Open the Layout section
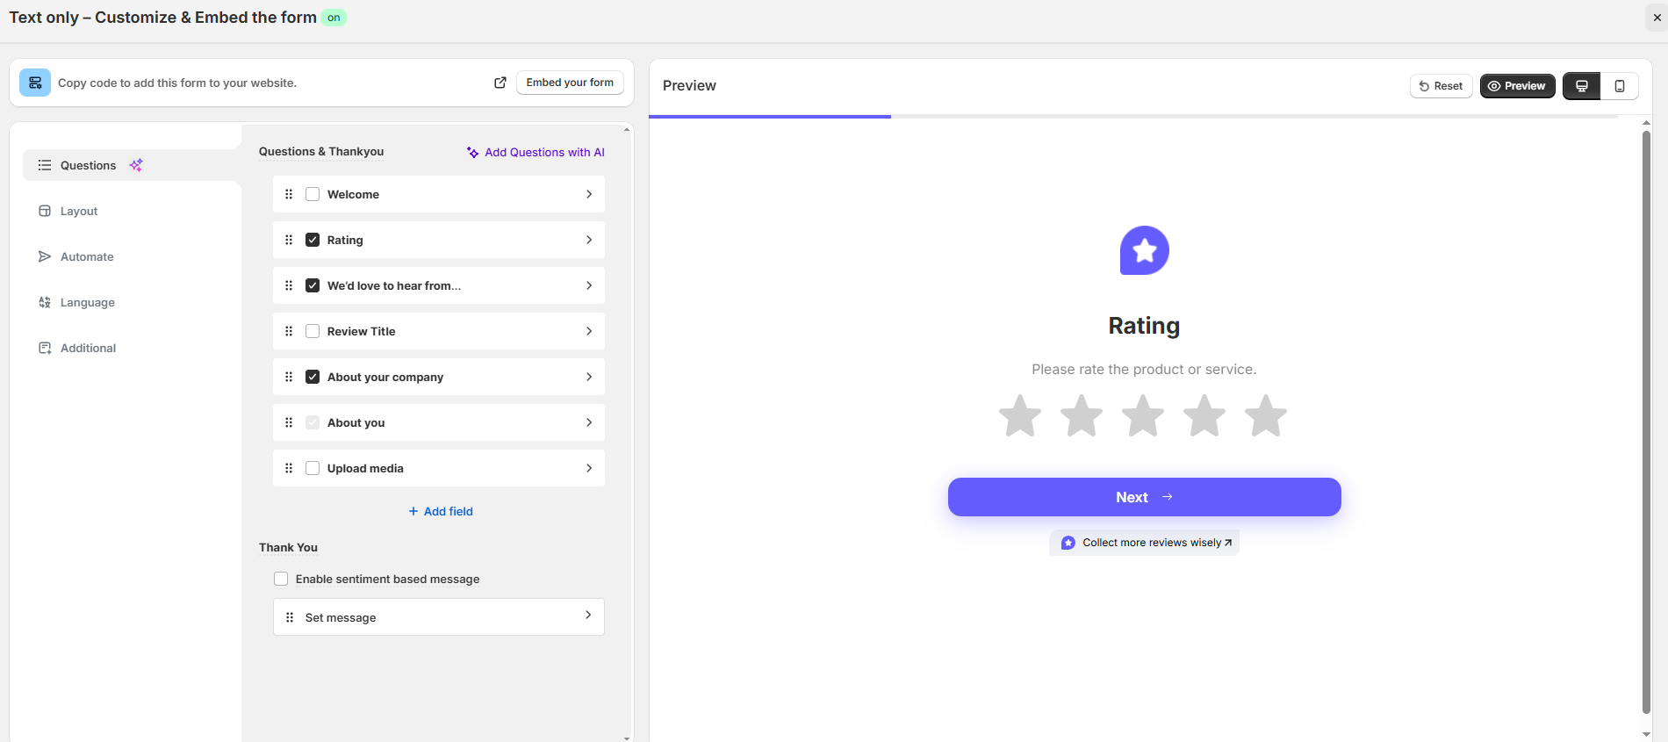The image size is (1668, 742). coord(78,212)
